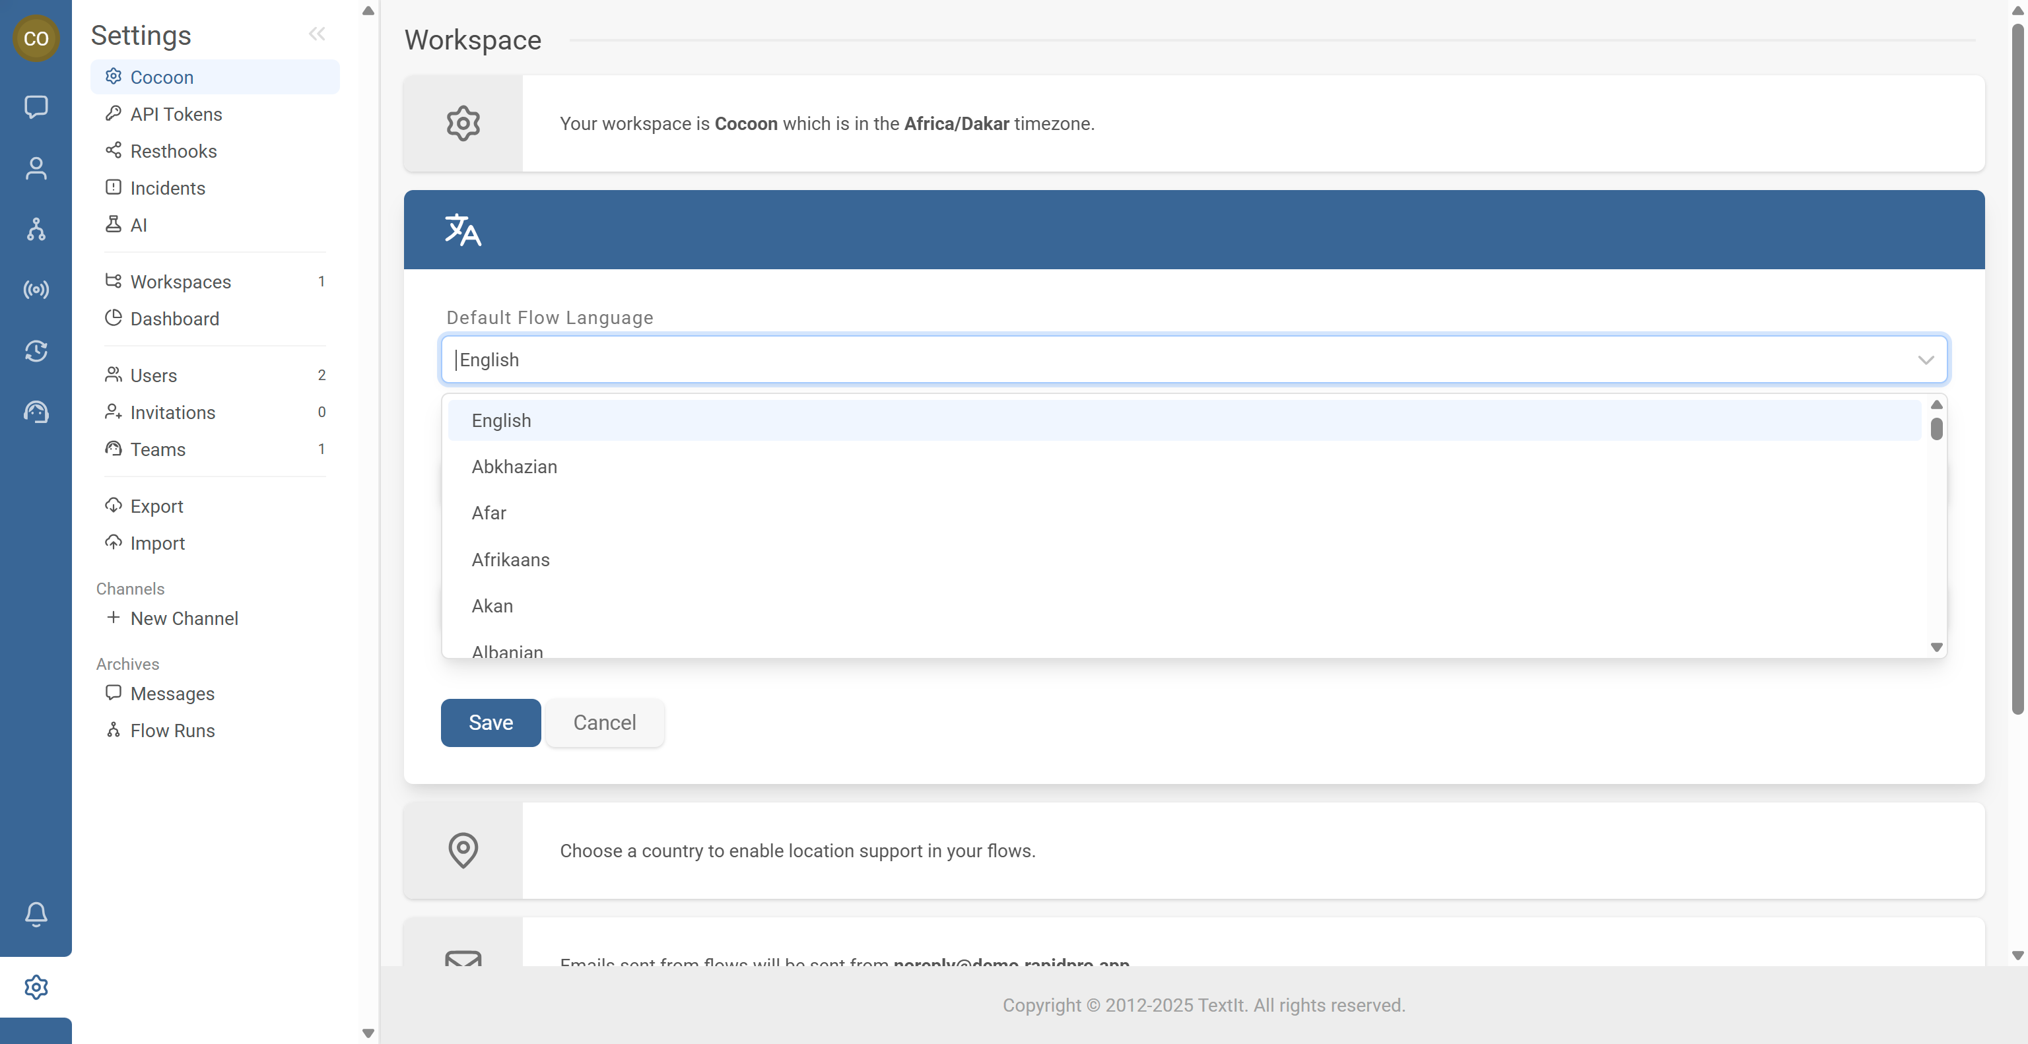
Task: Open the notifications bell
Action: (x=36, y=914)
